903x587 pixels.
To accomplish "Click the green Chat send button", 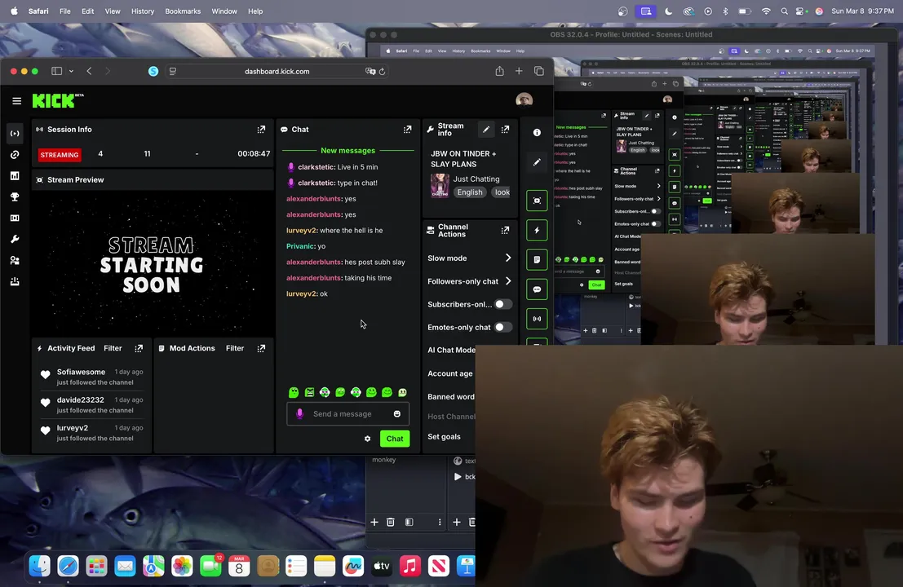I will 395,439.
